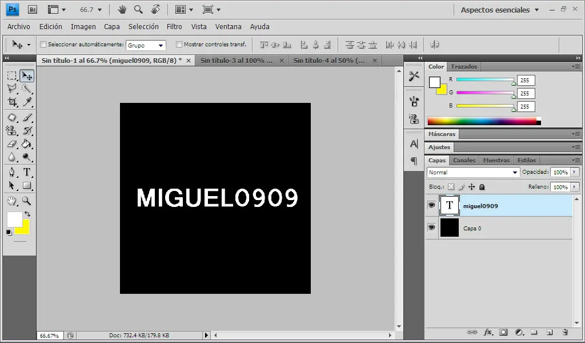Screen dimensions: 585x343
Task: Open the Edición menu
Action: 50,26
